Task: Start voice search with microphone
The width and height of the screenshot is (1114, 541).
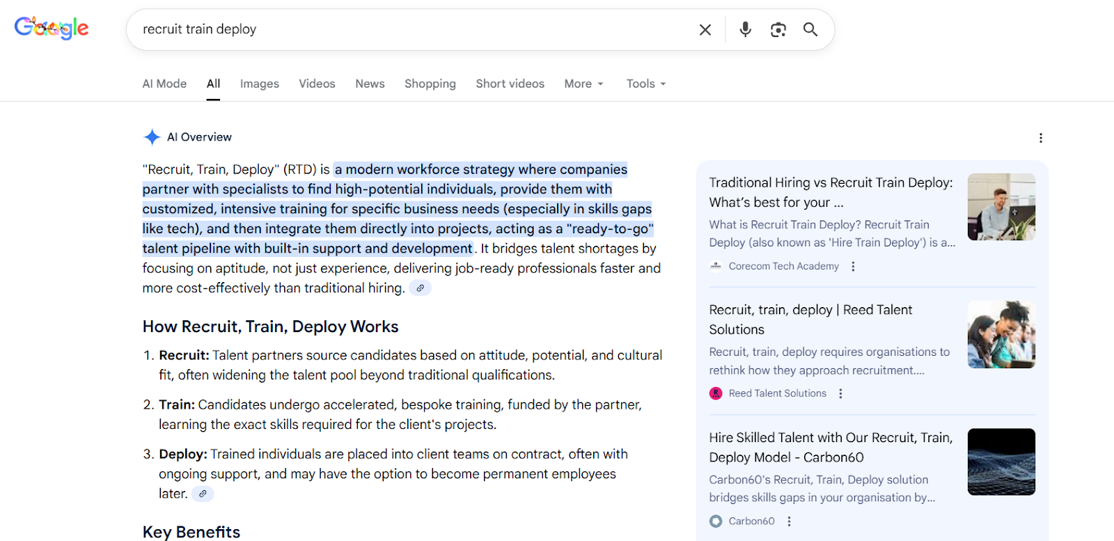Action: (x=745, y=29)
